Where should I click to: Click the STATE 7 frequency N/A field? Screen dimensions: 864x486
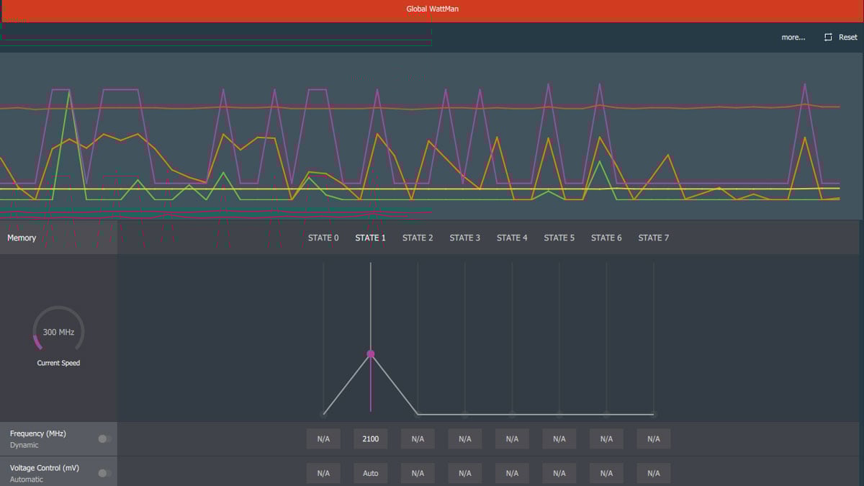coord(654,438)
